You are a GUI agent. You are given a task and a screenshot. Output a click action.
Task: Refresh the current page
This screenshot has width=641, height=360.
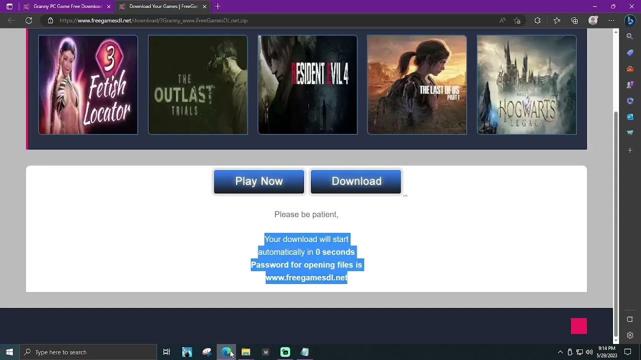[29, 20]
